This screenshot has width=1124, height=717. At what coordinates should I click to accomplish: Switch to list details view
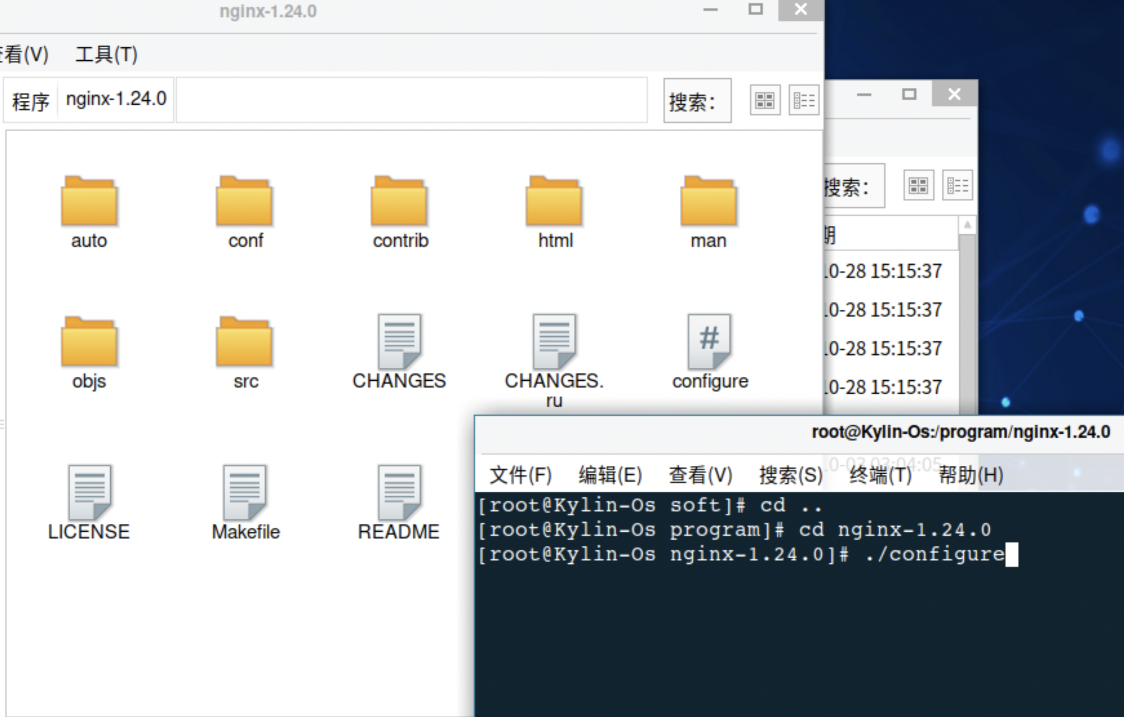click(x=803, y=100)
